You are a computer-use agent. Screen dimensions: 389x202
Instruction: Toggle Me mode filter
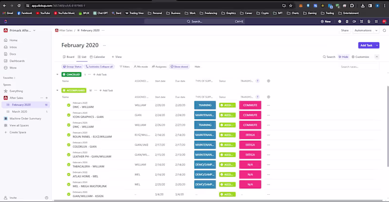click(x=141, y=67)
